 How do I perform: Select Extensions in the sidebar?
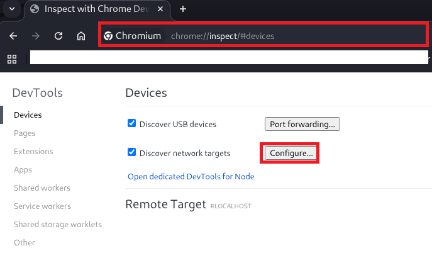[x=33, y=152]
